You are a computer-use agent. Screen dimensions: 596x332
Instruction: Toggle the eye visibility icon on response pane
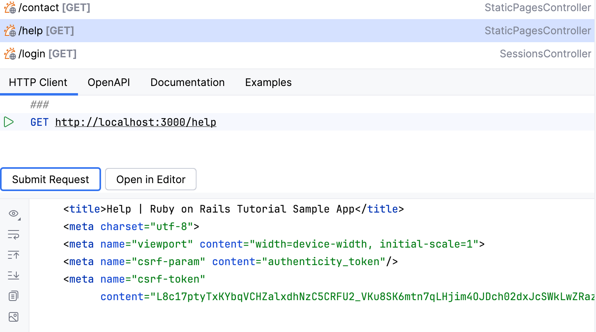13,214
